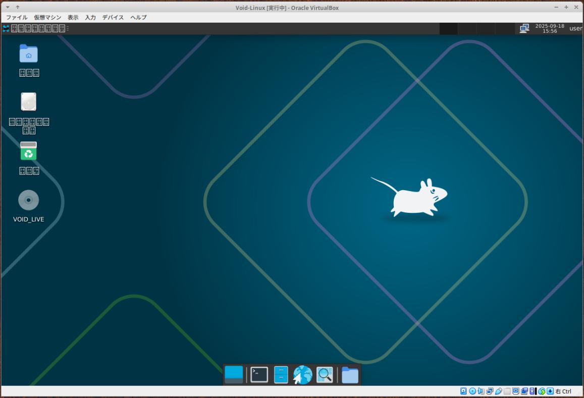Viewport: 584px width, 398px height.
Task: Launch the Terminal from the dock
Action: pos(259,375)
